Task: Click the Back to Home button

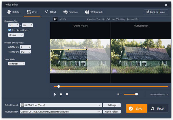Action: (x=156, y=12)
